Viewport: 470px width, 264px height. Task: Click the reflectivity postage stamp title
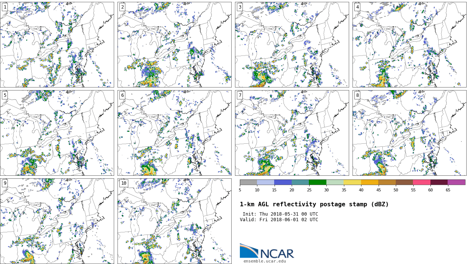(314, 204)
